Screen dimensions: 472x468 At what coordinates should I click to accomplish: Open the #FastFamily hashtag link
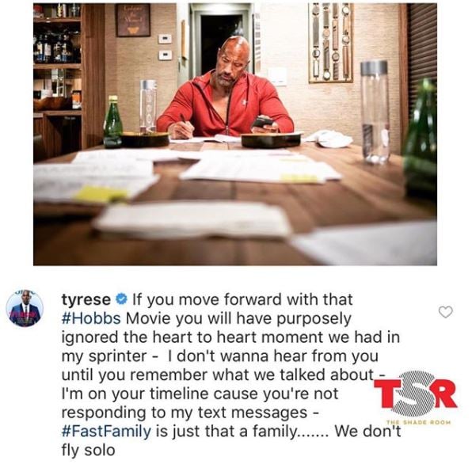[x=106, y=431]
